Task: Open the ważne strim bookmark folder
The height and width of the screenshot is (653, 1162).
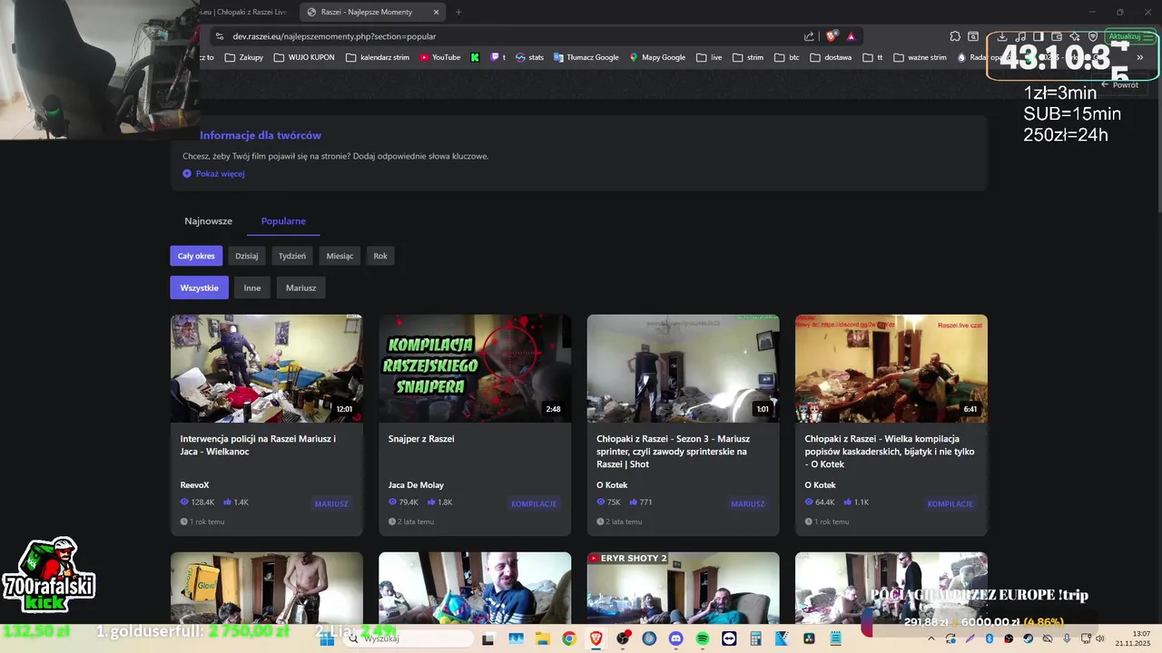Action: coord(920,57)
